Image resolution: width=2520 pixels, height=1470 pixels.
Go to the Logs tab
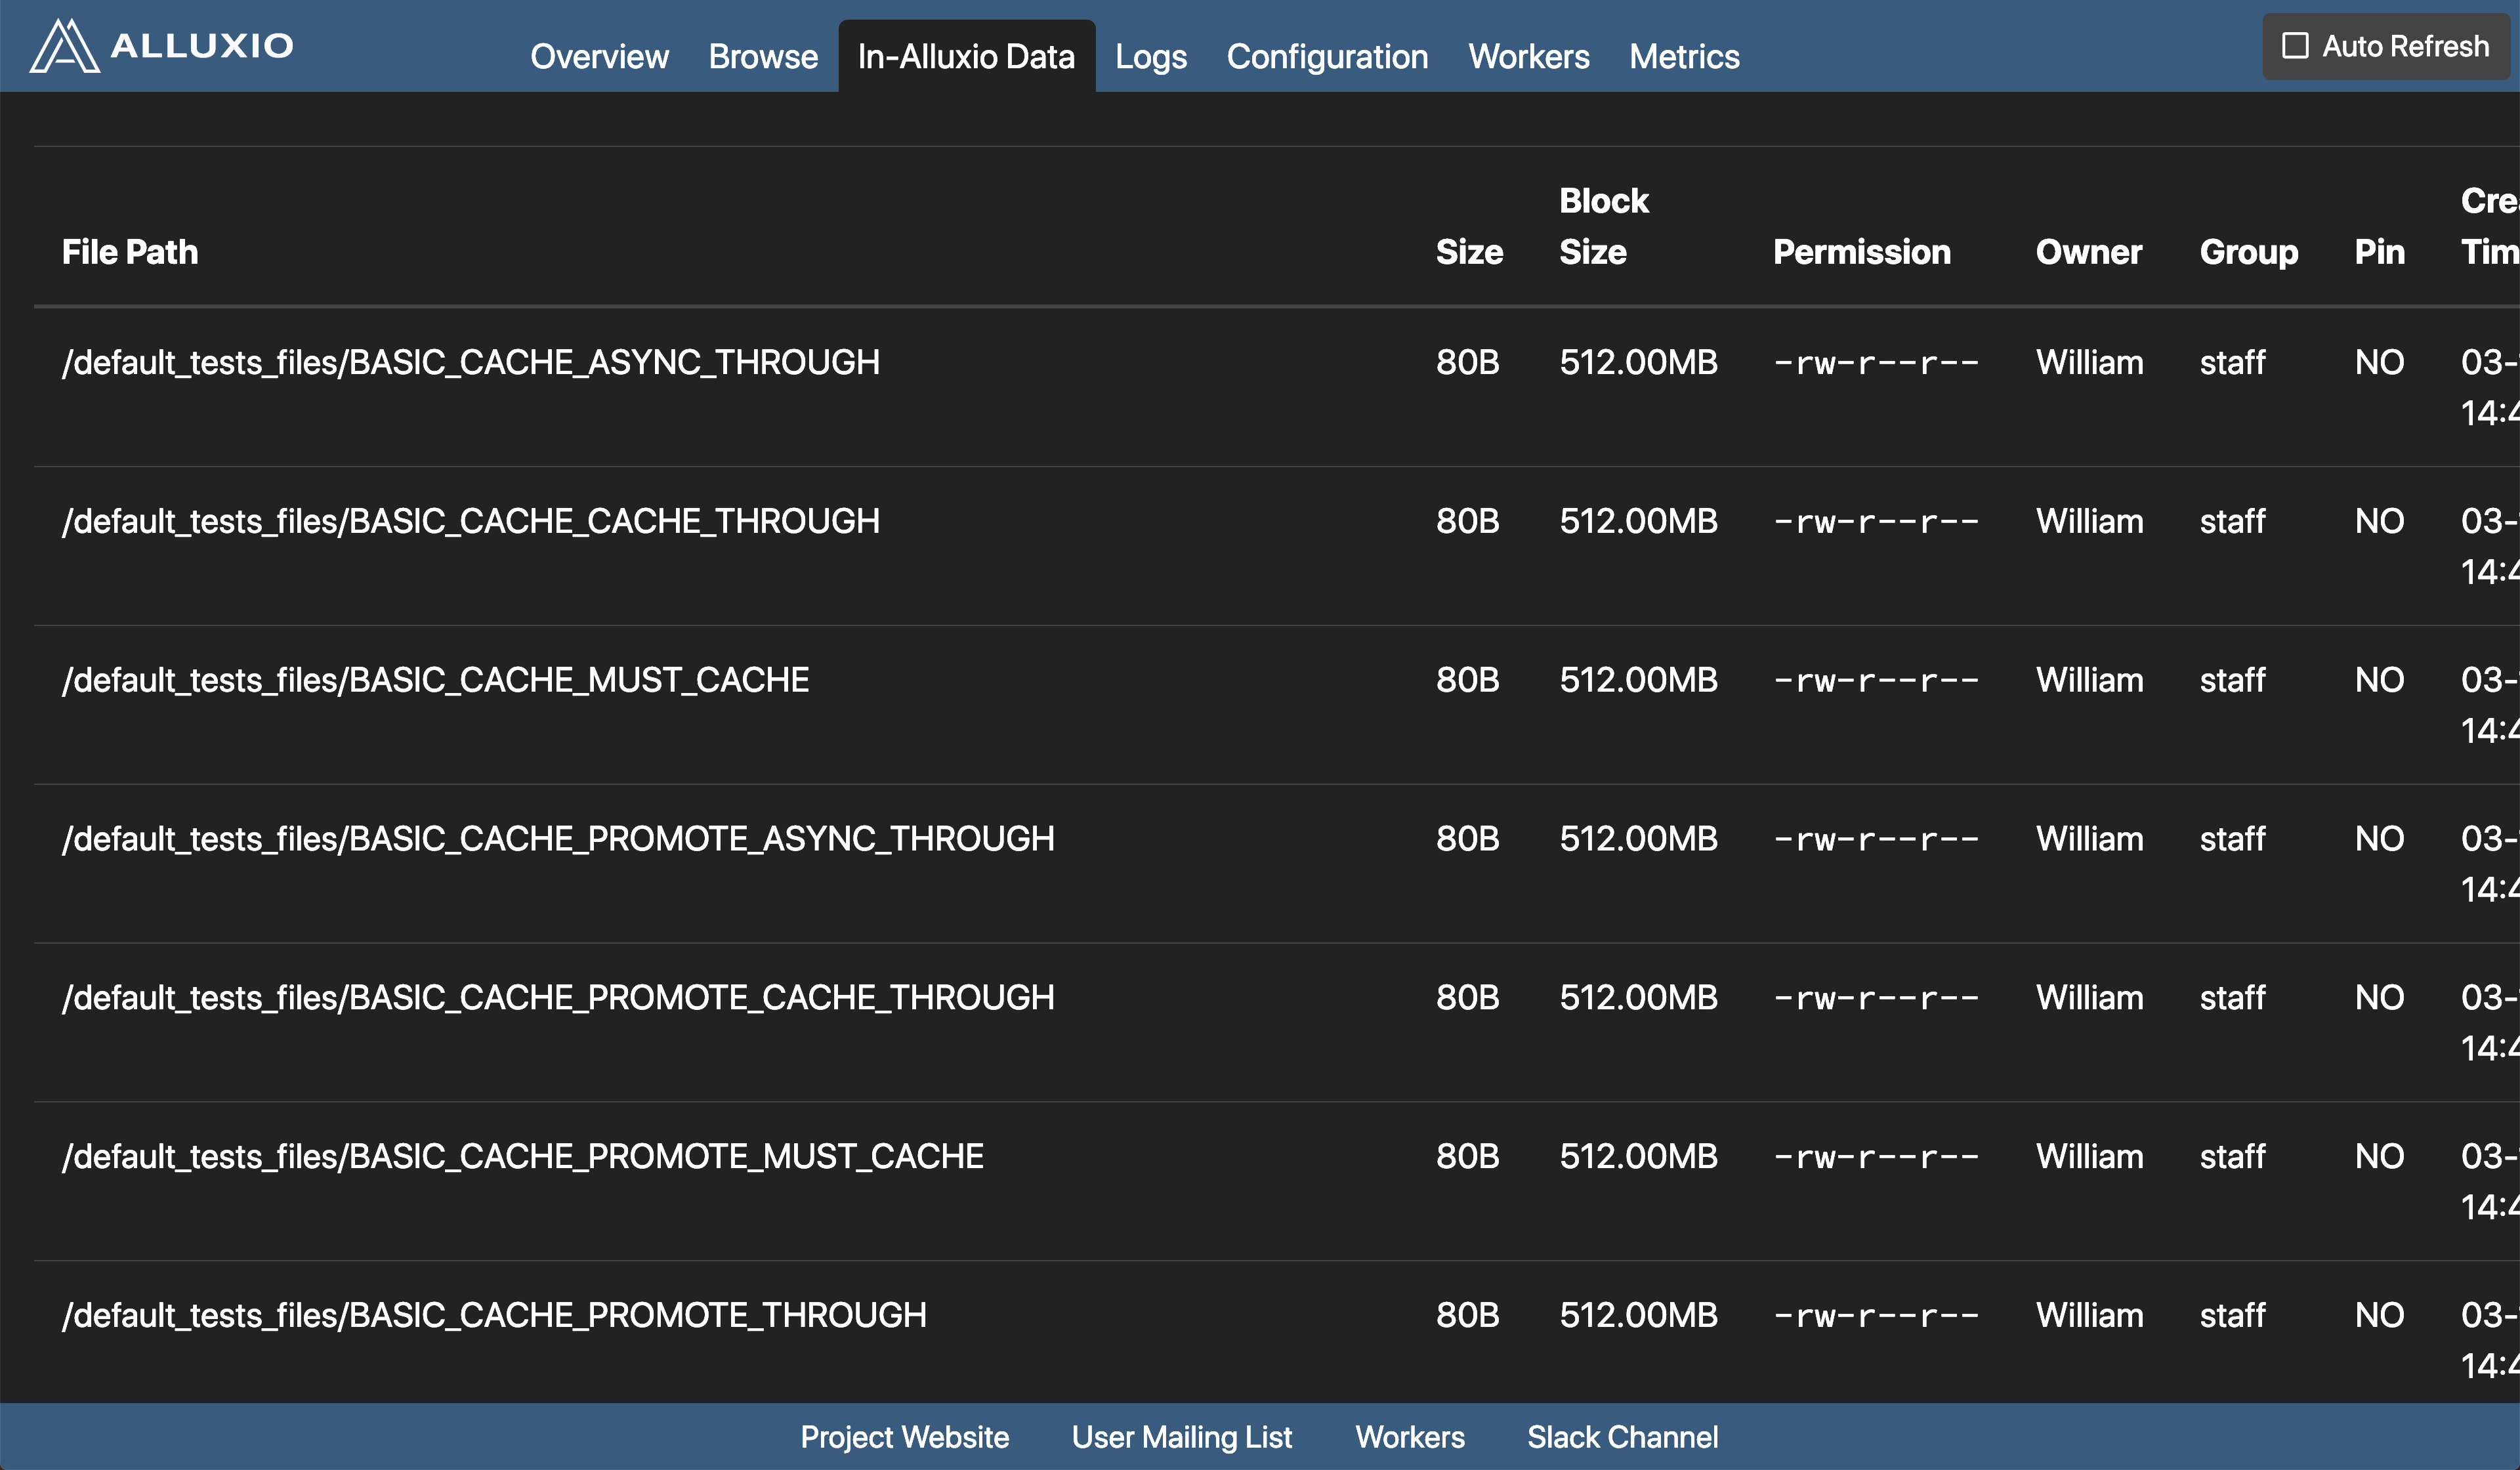[1150, 57]
